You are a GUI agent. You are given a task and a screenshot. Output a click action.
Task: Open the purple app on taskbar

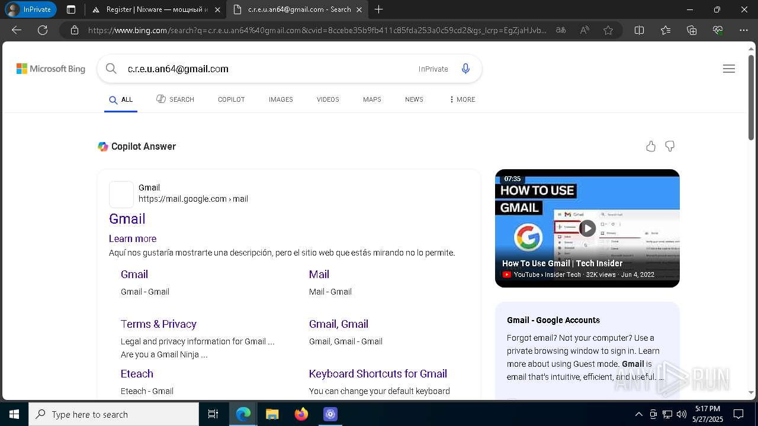[x=330, y=414]
